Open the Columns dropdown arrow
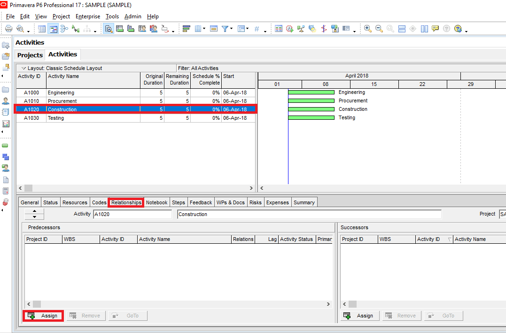Image resolution: width=506 pixels, height=333 pixels. (204, 29)
